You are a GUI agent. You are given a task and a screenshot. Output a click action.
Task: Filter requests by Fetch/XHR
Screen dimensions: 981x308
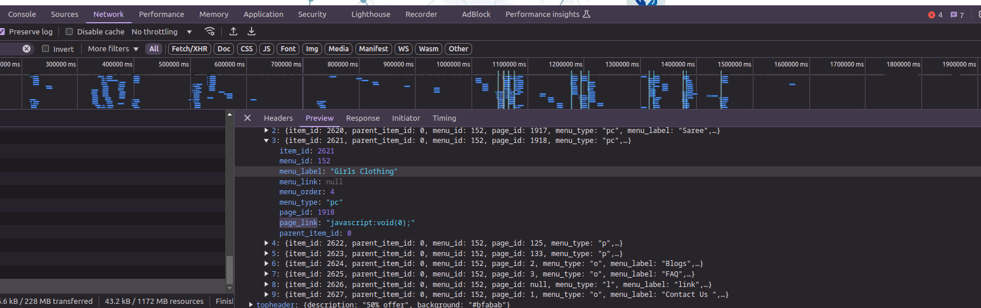[x=189, y=49]
